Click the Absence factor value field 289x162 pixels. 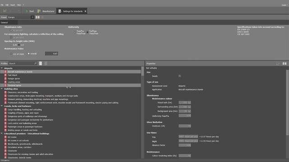[185, 145]
